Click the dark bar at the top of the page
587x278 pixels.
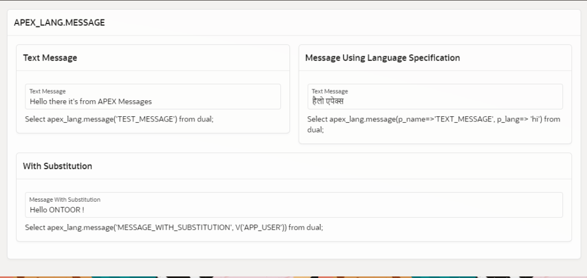coord(293,1)
